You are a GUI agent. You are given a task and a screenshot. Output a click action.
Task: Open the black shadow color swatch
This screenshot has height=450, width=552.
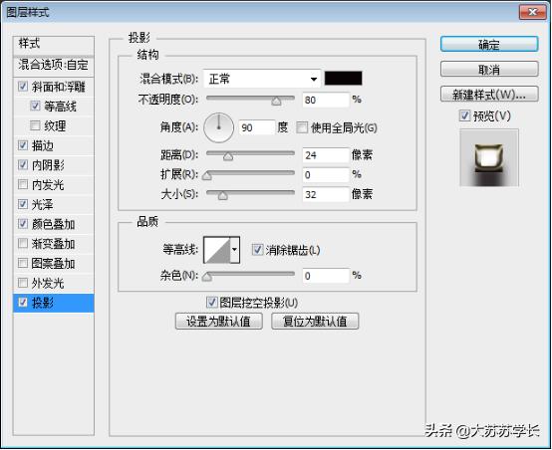point(343,78)
